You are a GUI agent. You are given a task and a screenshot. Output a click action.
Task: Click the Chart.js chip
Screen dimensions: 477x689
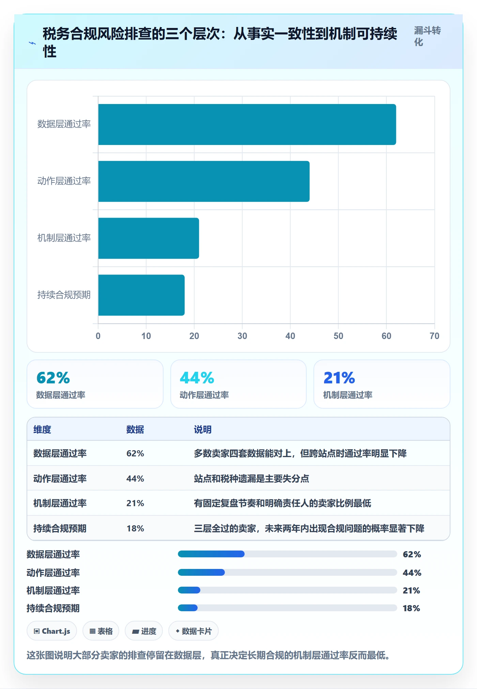click(52, 631)
